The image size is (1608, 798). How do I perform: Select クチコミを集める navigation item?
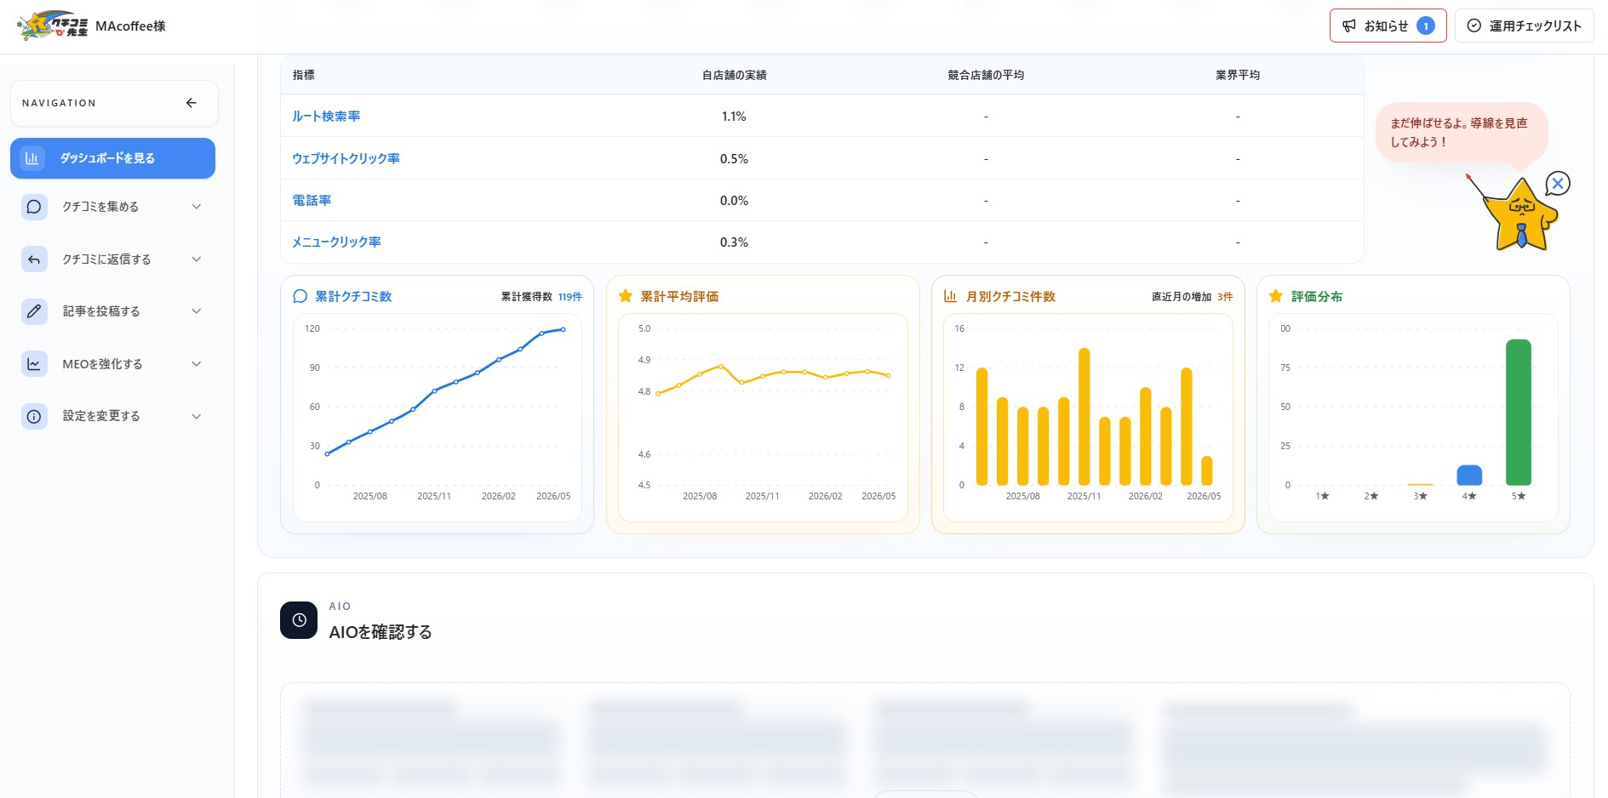[x=112, y=207]
